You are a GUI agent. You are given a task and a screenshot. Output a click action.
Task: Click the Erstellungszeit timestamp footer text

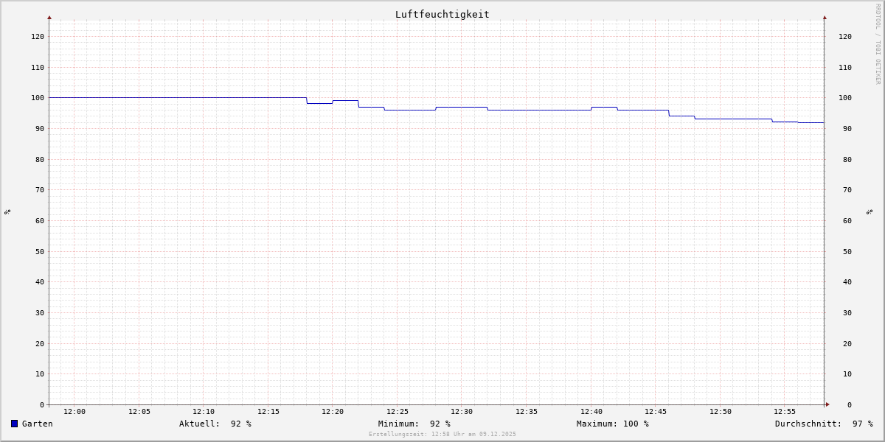tap(442, 434)
